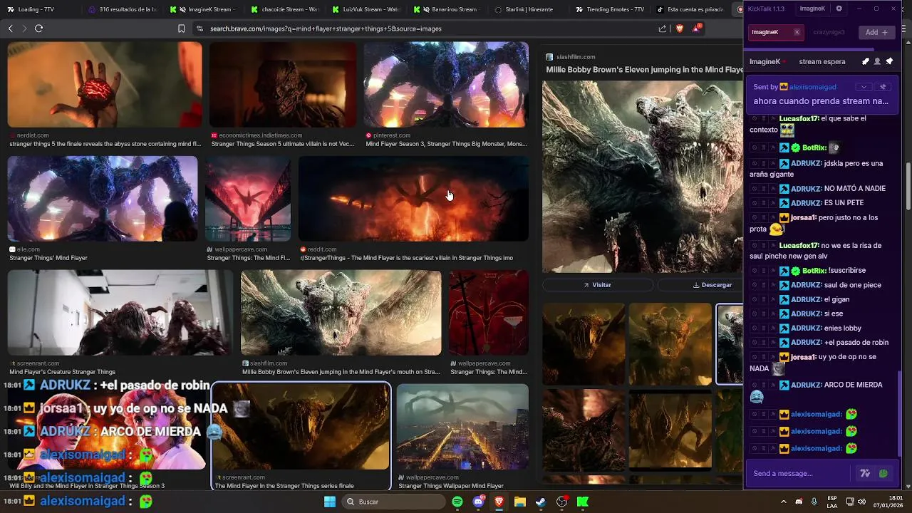Click the username BotRix before !suscribirse

point(814,271)
